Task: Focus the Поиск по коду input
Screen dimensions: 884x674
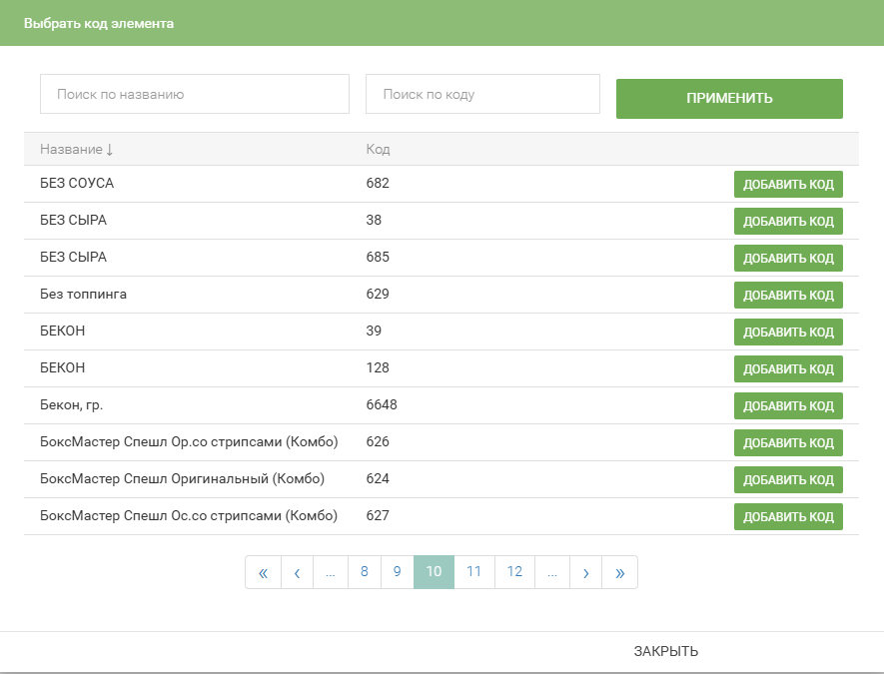Action: coord(482,94)
